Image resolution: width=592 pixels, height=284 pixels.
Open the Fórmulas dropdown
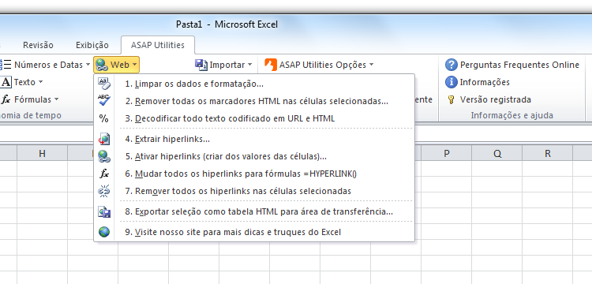click(x=56, y=99)
